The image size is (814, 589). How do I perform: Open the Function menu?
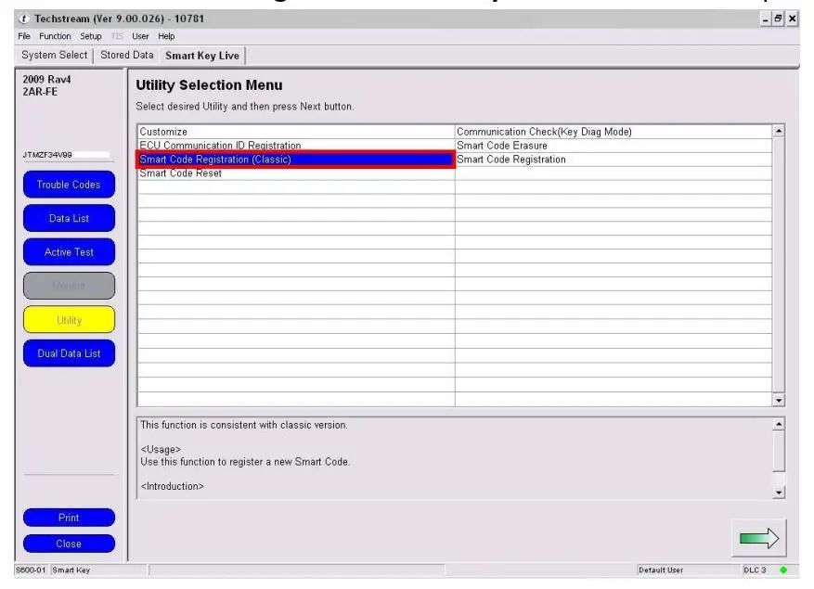point(55,36)
